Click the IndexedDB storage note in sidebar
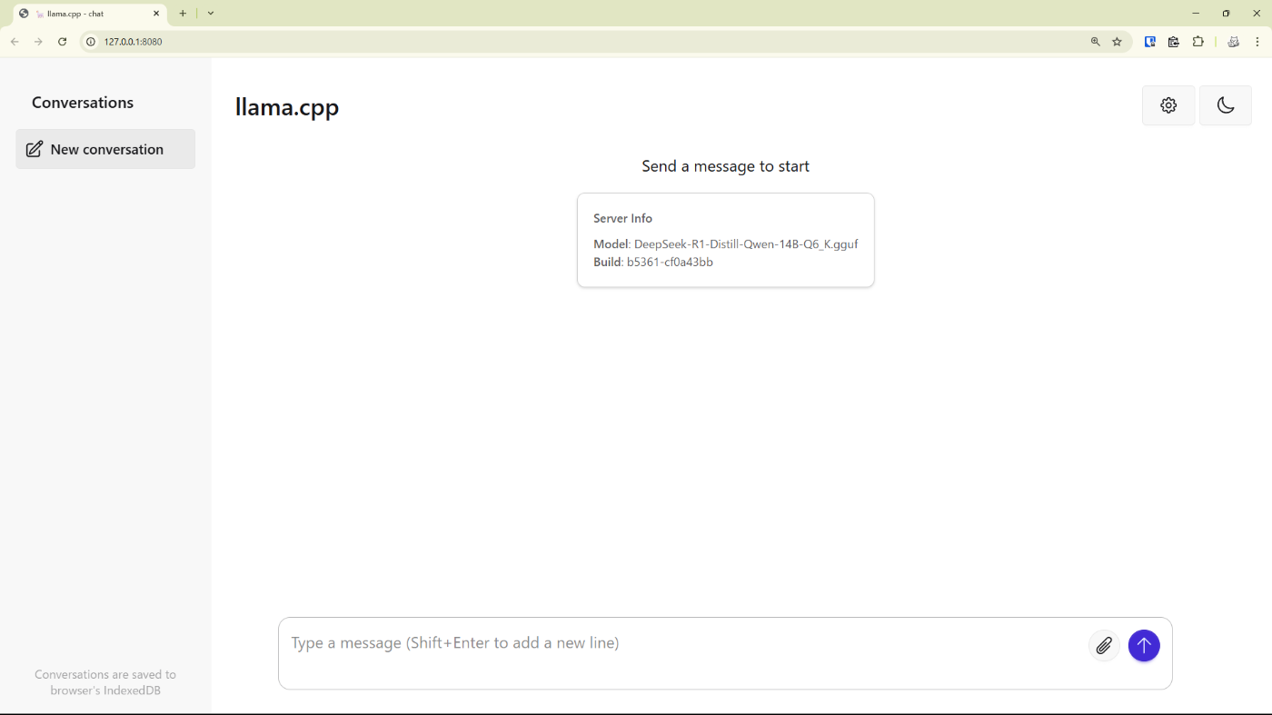This screenshot has height=715, width=1272. 105,682
